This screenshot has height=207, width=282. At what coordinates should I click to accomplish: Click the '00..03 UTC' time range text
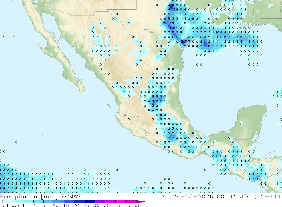tap(234, 196)
